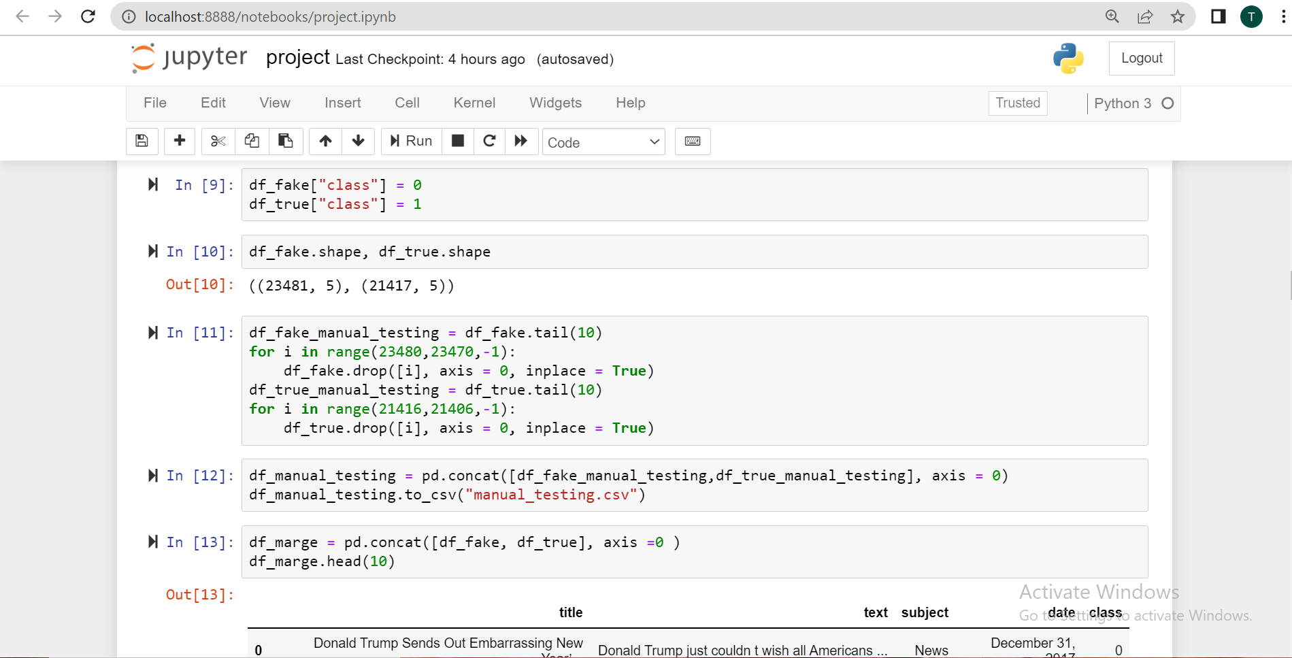The height and width of the screenshot is (658, 1292).
Task: Restart the kernel via the refresh icon
Action: point(489,142)
